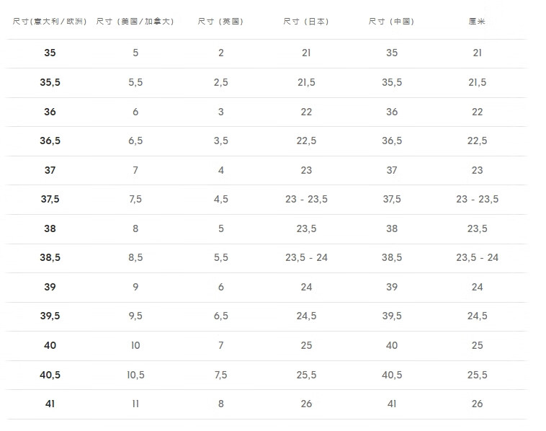The height and width of the screenshot is (431, 546).
Task: Select the 尺寸(美国/加拿大) column header
Action: [135, 22]
